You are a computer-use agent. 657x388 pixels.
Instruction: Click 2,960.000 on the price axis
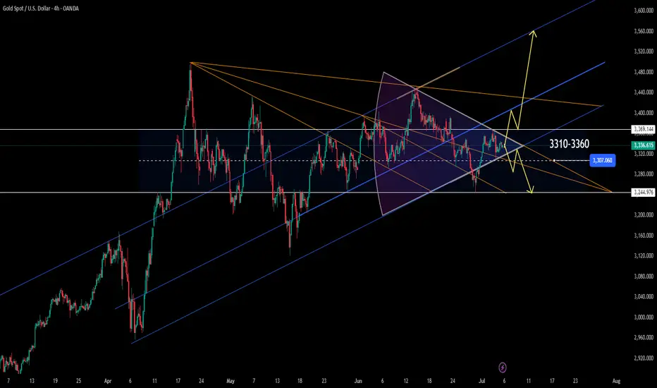coord(644,337)
